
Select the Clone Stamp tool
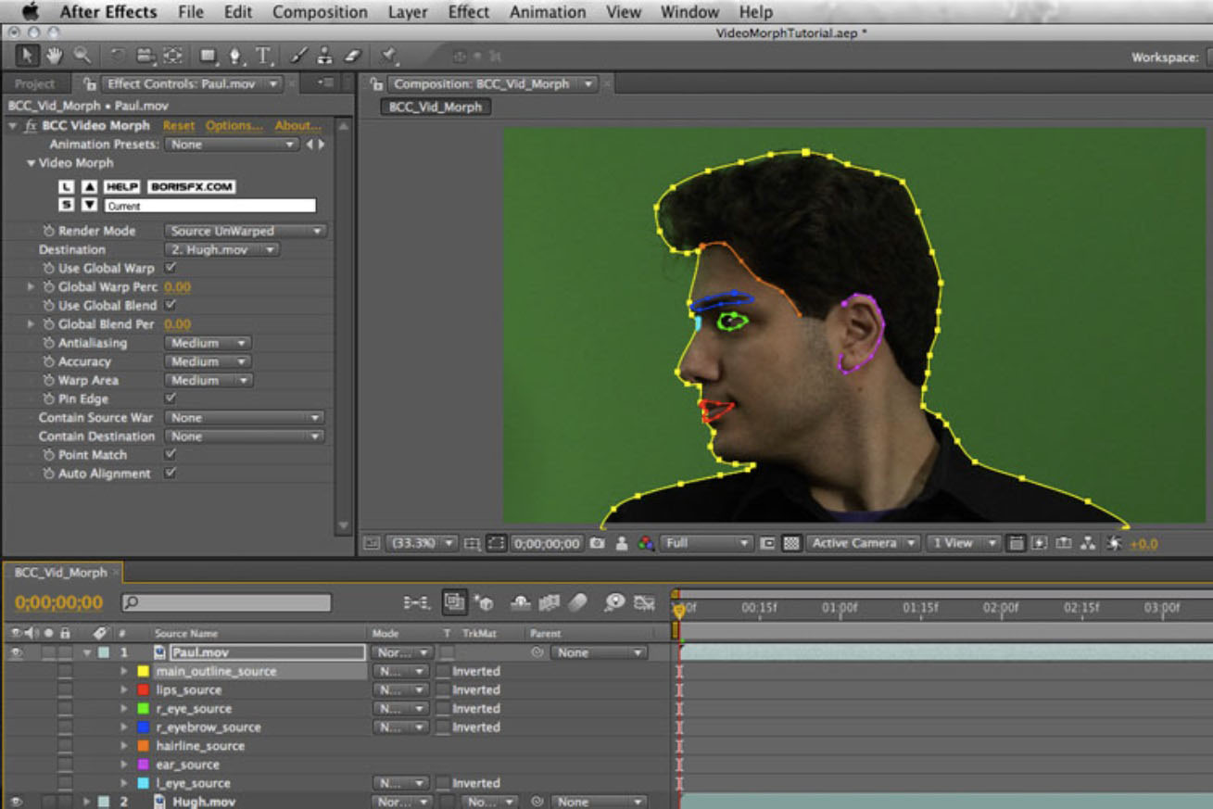pos(324,57)
